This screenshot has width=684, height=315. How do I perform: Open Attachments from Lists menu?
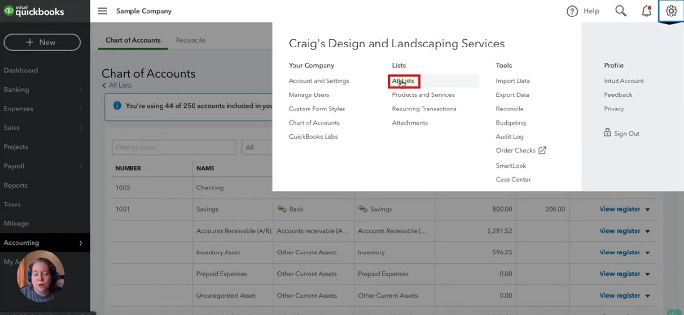tap(410, 123)
